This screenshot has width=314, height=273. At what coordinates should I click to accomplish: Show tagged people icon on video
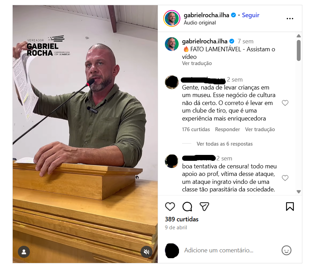point(24,252)
